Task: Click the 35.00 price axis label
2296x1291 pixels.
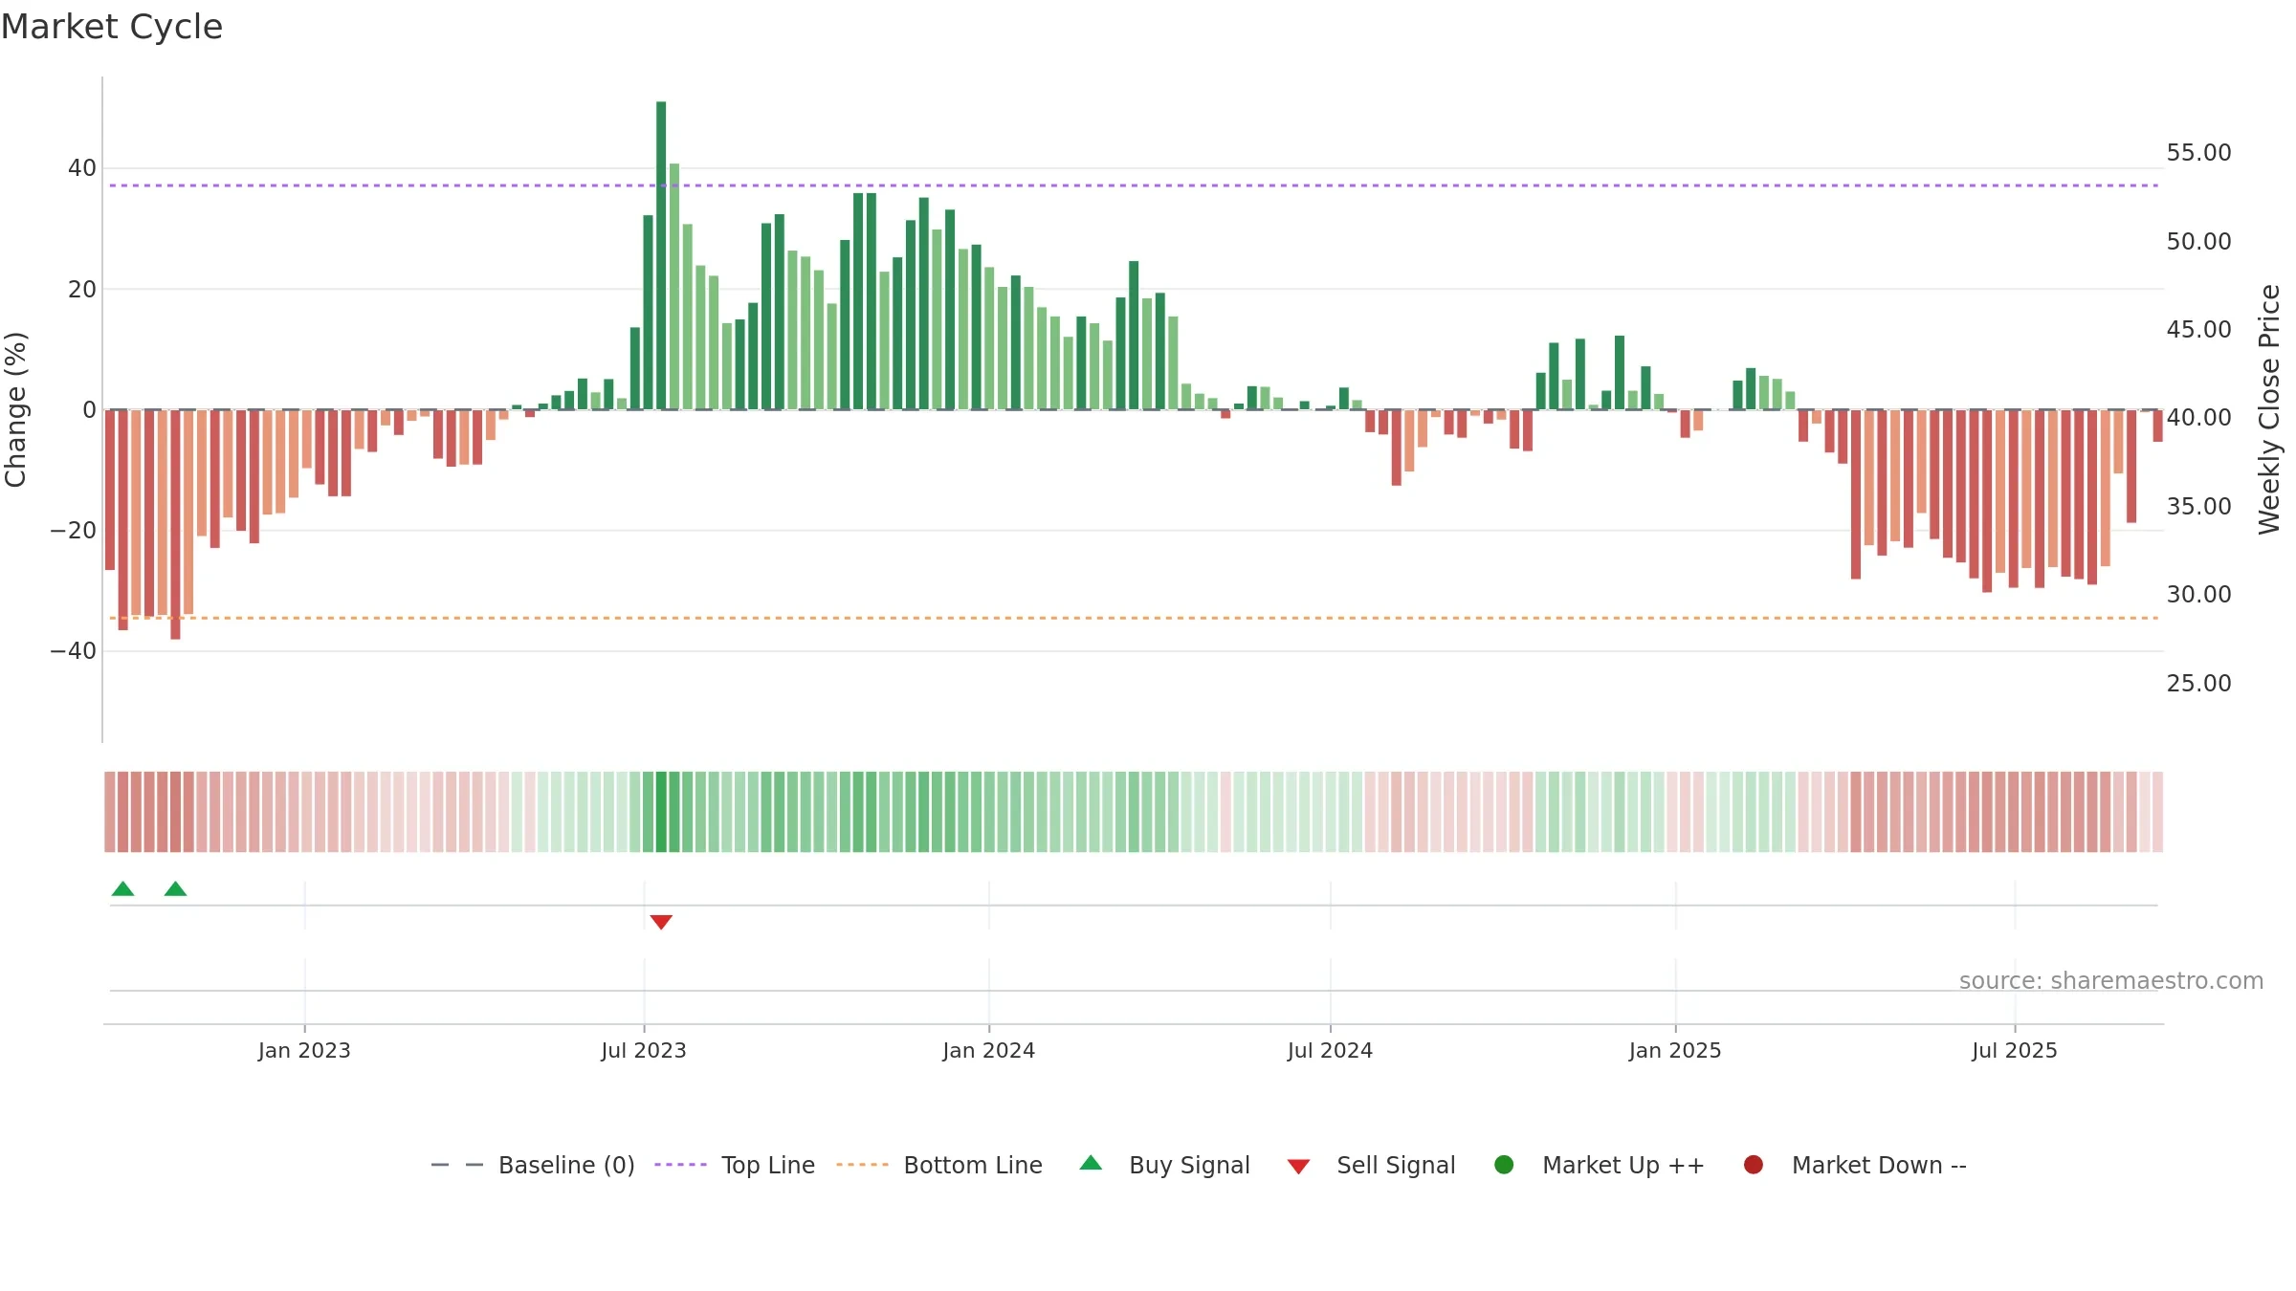Action: 2199,506
